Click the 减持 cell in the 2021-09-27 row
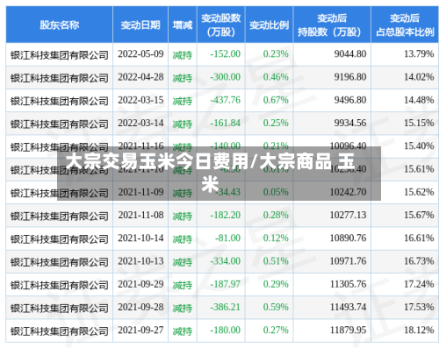This screenshot has height=348, width=439. coord(183,331)
